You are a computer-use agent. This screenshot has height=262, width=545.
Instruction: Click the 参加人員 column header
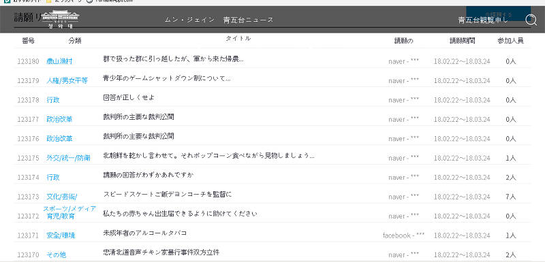(x=510, y=41)
